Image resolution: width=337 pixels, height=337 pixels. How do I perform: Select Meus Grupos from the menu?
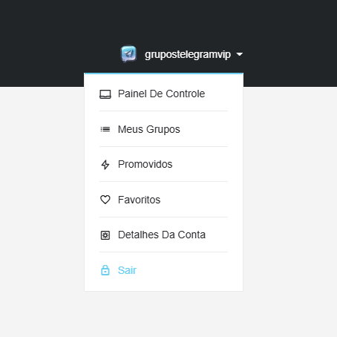(x=163, y=129)
